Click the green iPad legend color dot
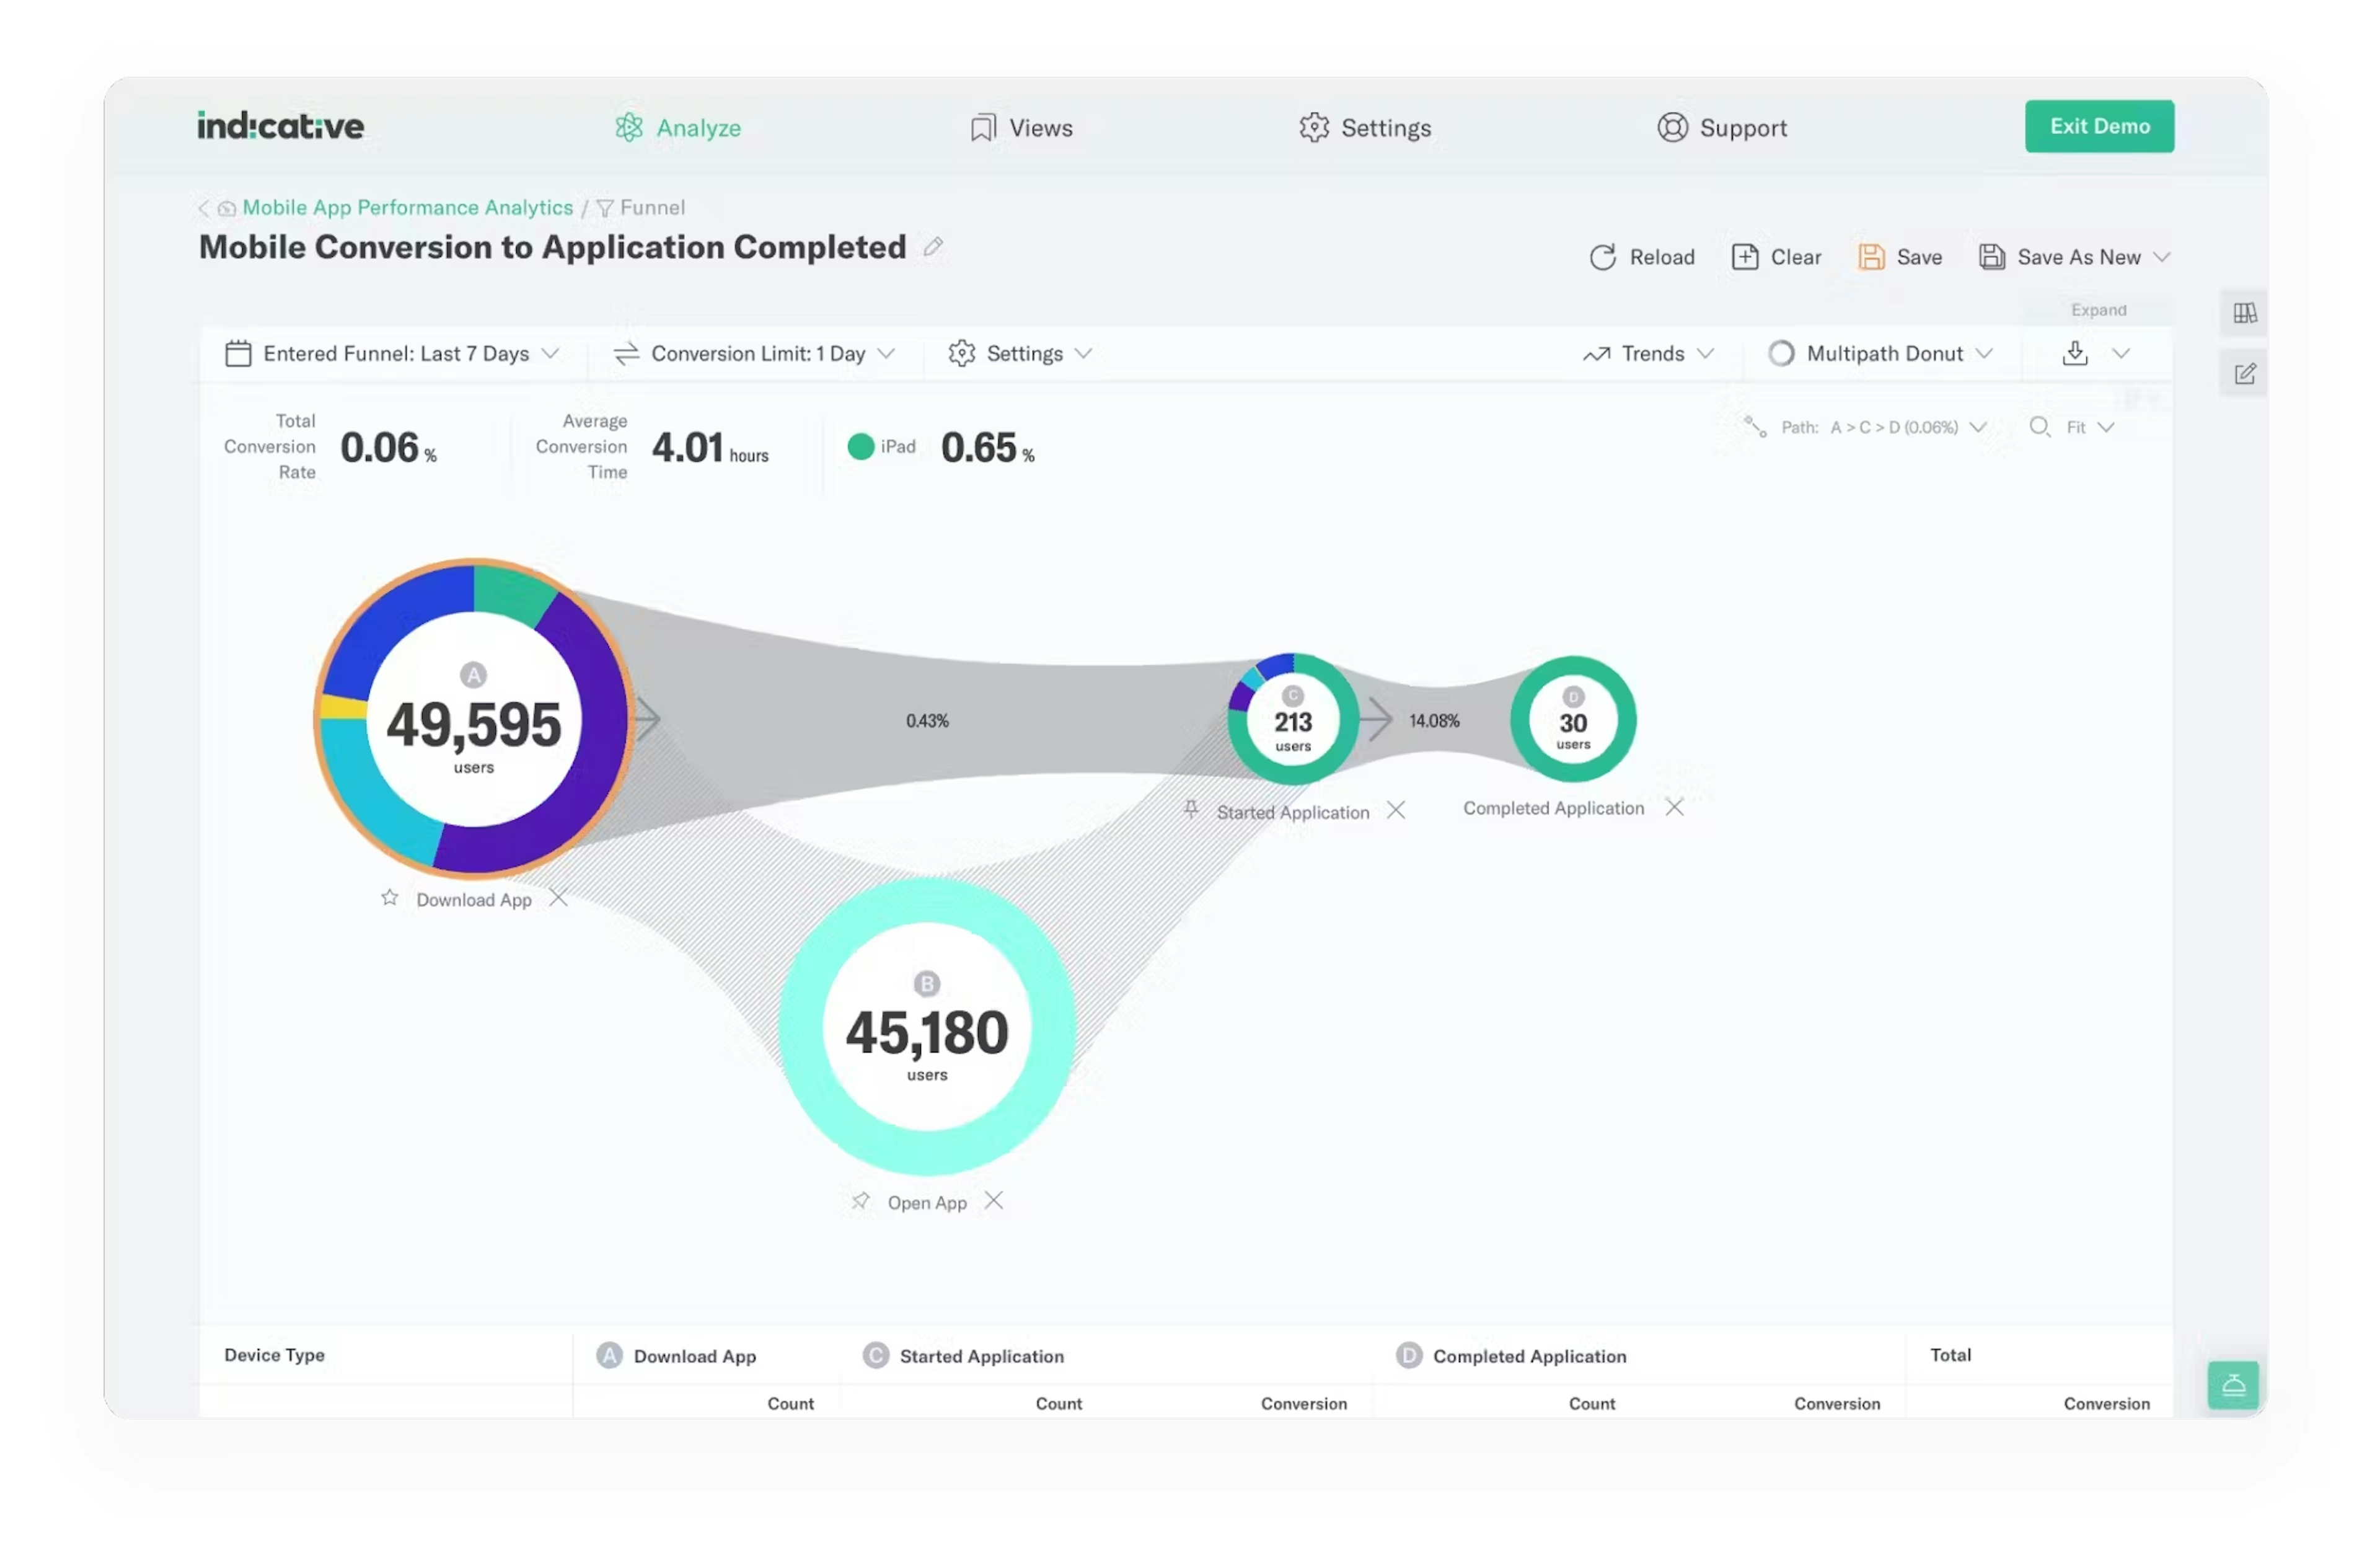2380x1558 pixels. coord(861,447)
